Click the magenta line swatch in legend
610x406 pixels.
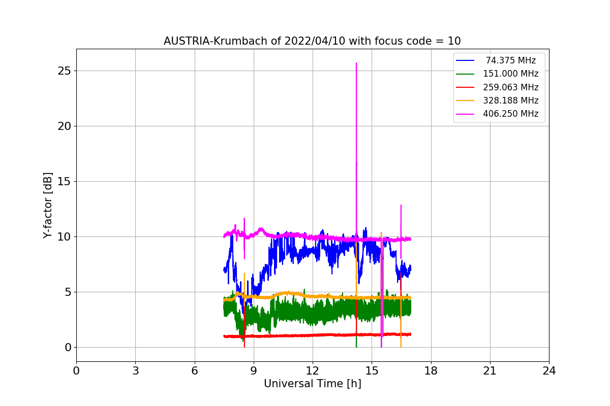click(465, 114)
